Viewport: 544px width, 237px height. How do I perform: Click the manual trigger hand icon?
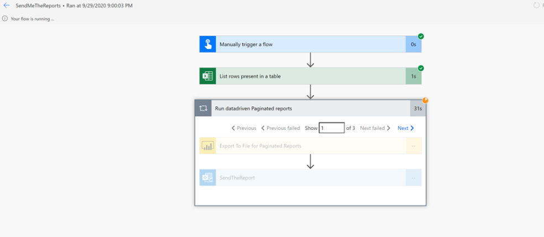208,44
